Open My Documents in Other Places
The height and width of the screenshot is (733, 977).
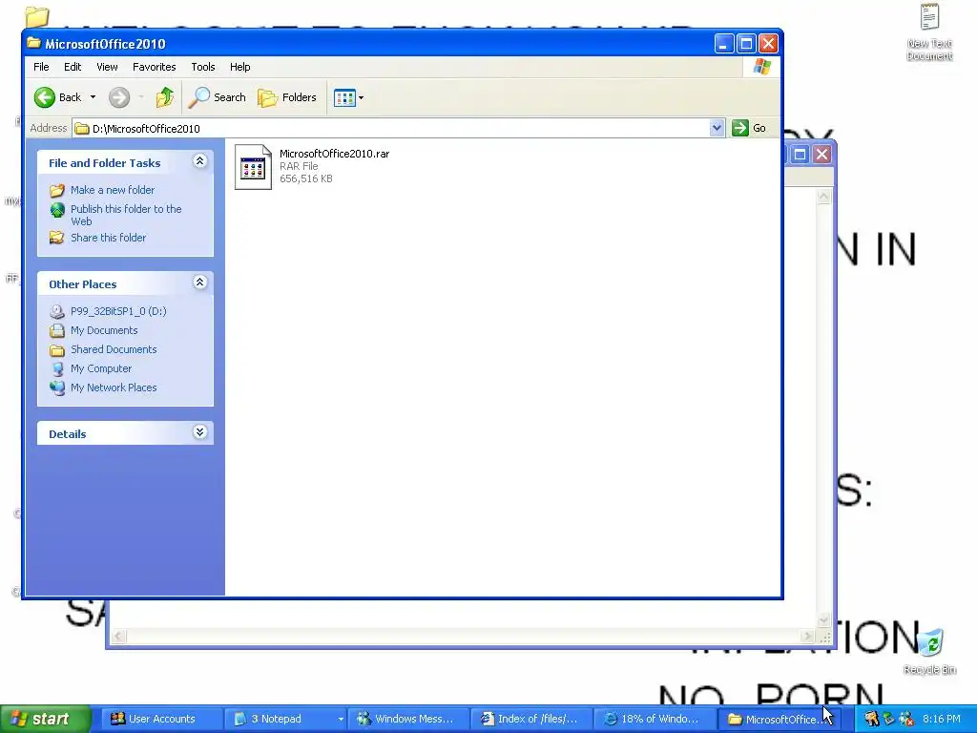click(103, 330)
